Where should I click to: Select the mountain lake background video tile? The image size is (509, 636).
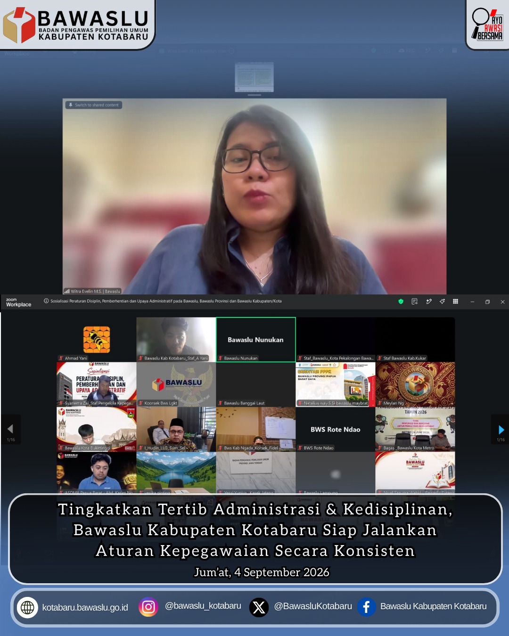click(176, 473)
